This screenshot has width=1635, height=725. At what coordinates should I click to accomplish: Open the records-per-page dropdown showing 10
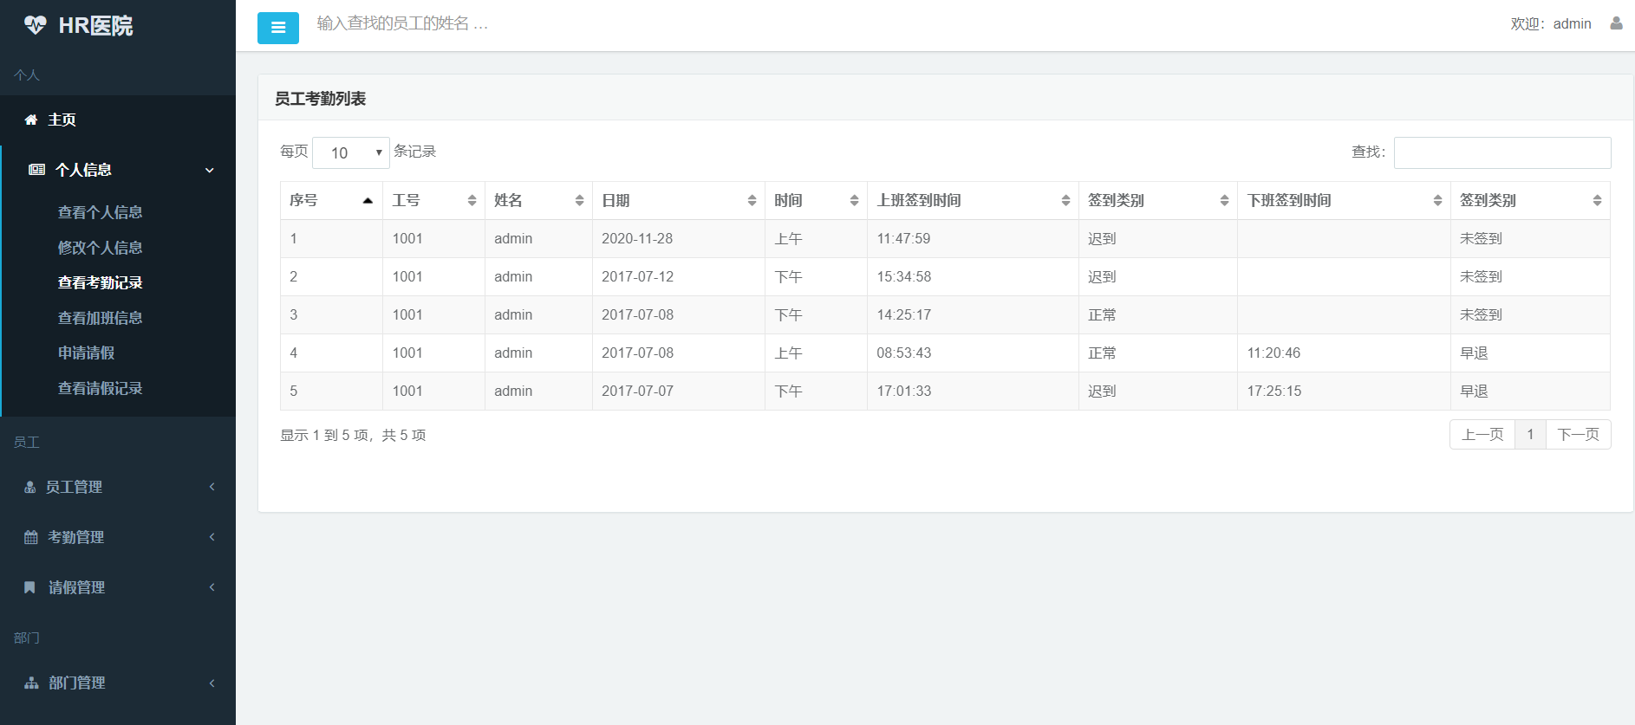tap(351, 152)
